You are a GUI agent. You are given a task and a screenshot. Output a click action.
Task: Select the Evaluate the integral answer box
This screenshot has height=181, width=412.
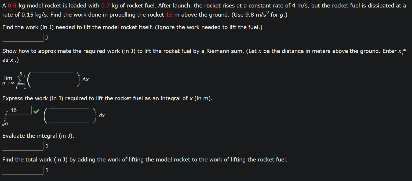pos(22,146)
